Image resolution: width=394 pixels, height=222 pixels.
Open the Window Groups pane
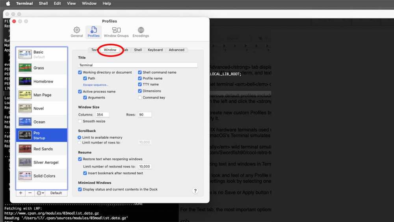(116, 32)
